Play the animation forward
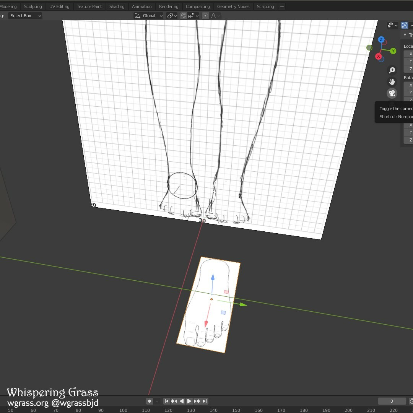 [189, 401]
